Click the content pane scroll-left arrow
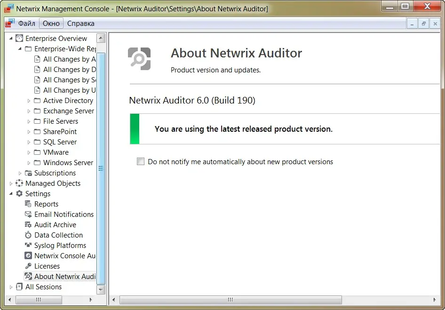 pos(114,300)
